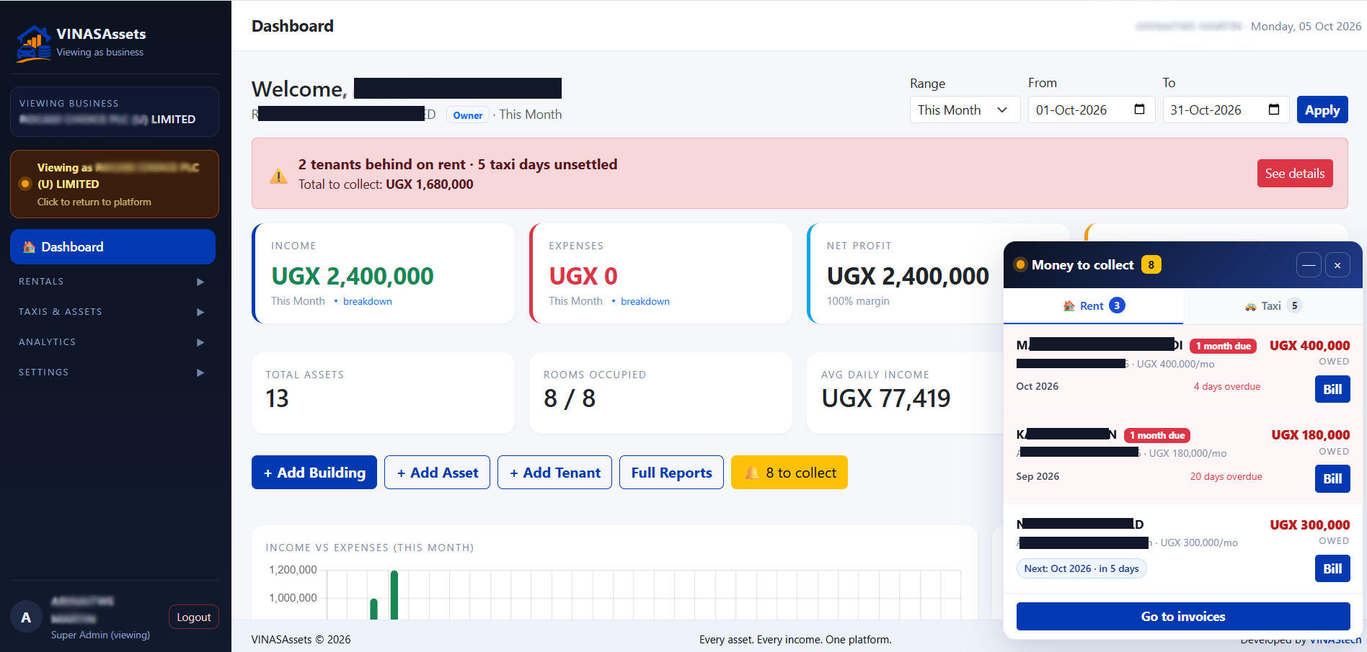Image resolution: width=1367 pixels, height=652 pixels.
Task: Click the house icon in Dashboard item
Action: coord(29,247)
